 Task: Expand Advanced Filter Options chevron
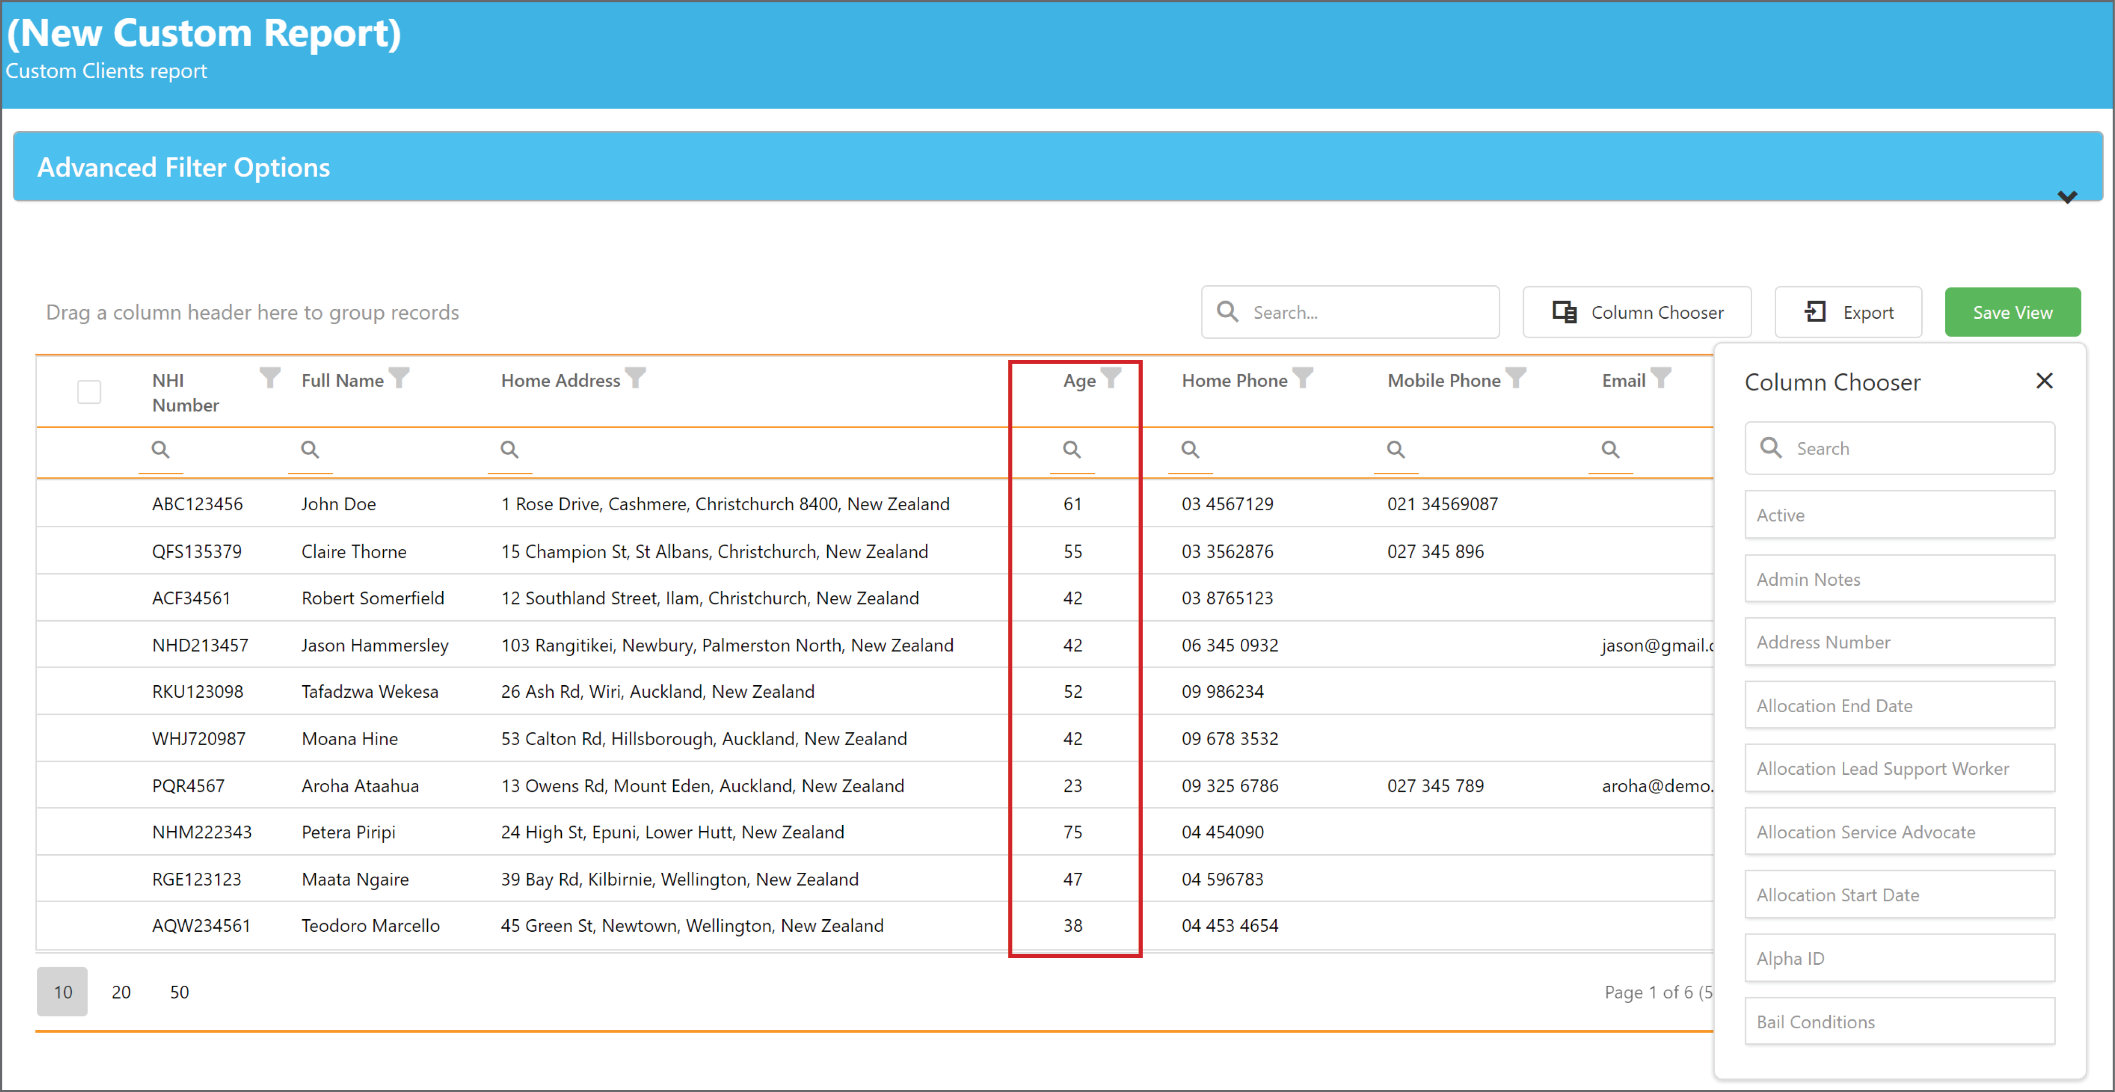coord(2067,197)
